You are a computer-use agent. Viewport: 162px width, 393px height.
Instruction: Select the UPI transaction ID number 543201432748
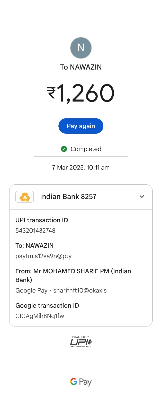[35, 230]
